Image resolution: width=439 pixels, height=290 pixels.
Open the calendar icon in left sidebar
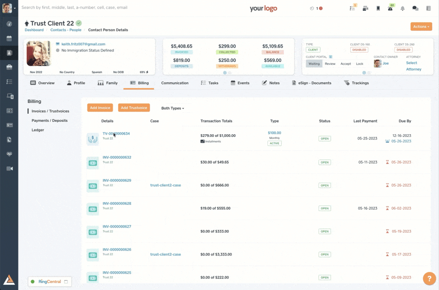point(9,39)
